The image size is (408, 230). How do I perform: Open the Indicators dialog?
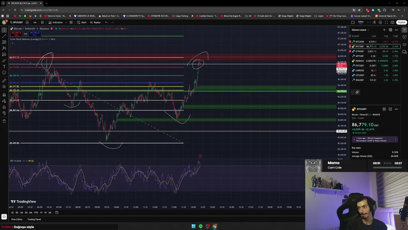pos(55,22)
